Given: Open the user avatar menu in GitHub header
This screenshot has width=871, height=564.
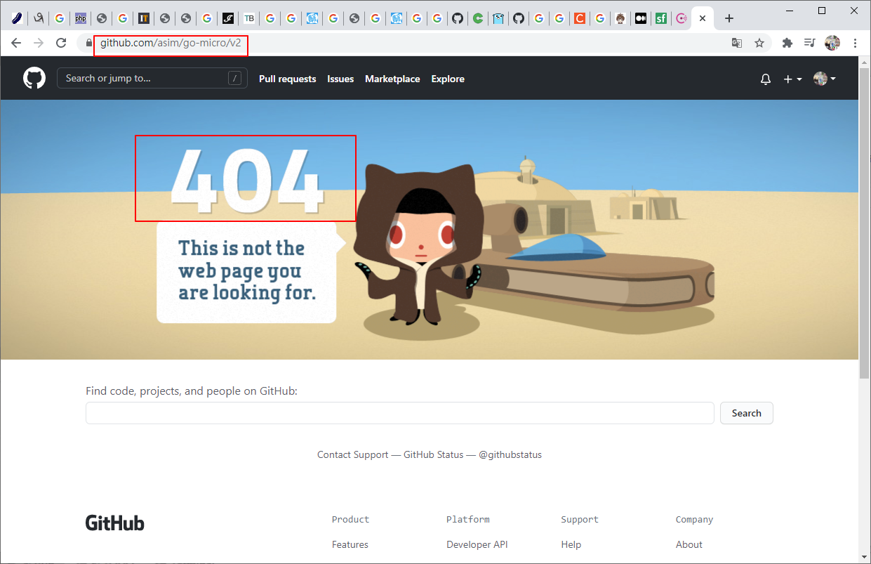Looking at the screenshot, I should [x=825, y=79].
